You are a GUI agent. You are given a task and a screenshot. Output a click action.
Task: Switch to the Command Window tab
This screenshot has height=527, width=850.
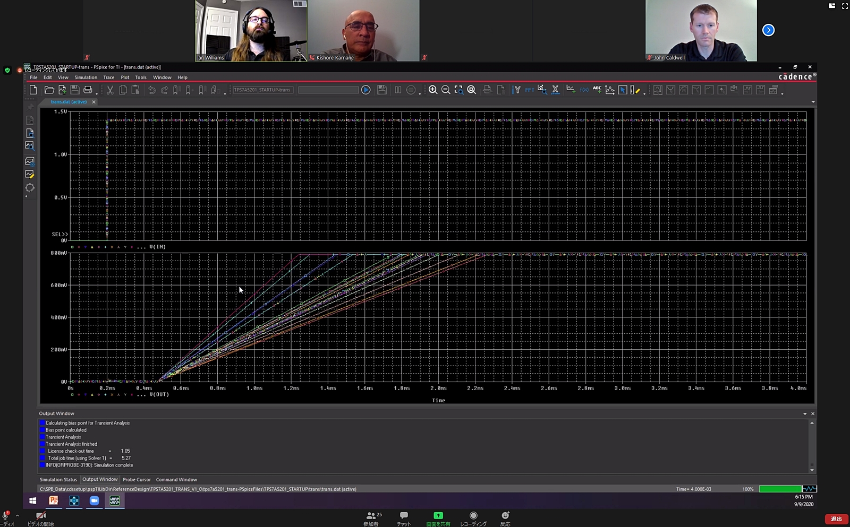pos(176,480)
